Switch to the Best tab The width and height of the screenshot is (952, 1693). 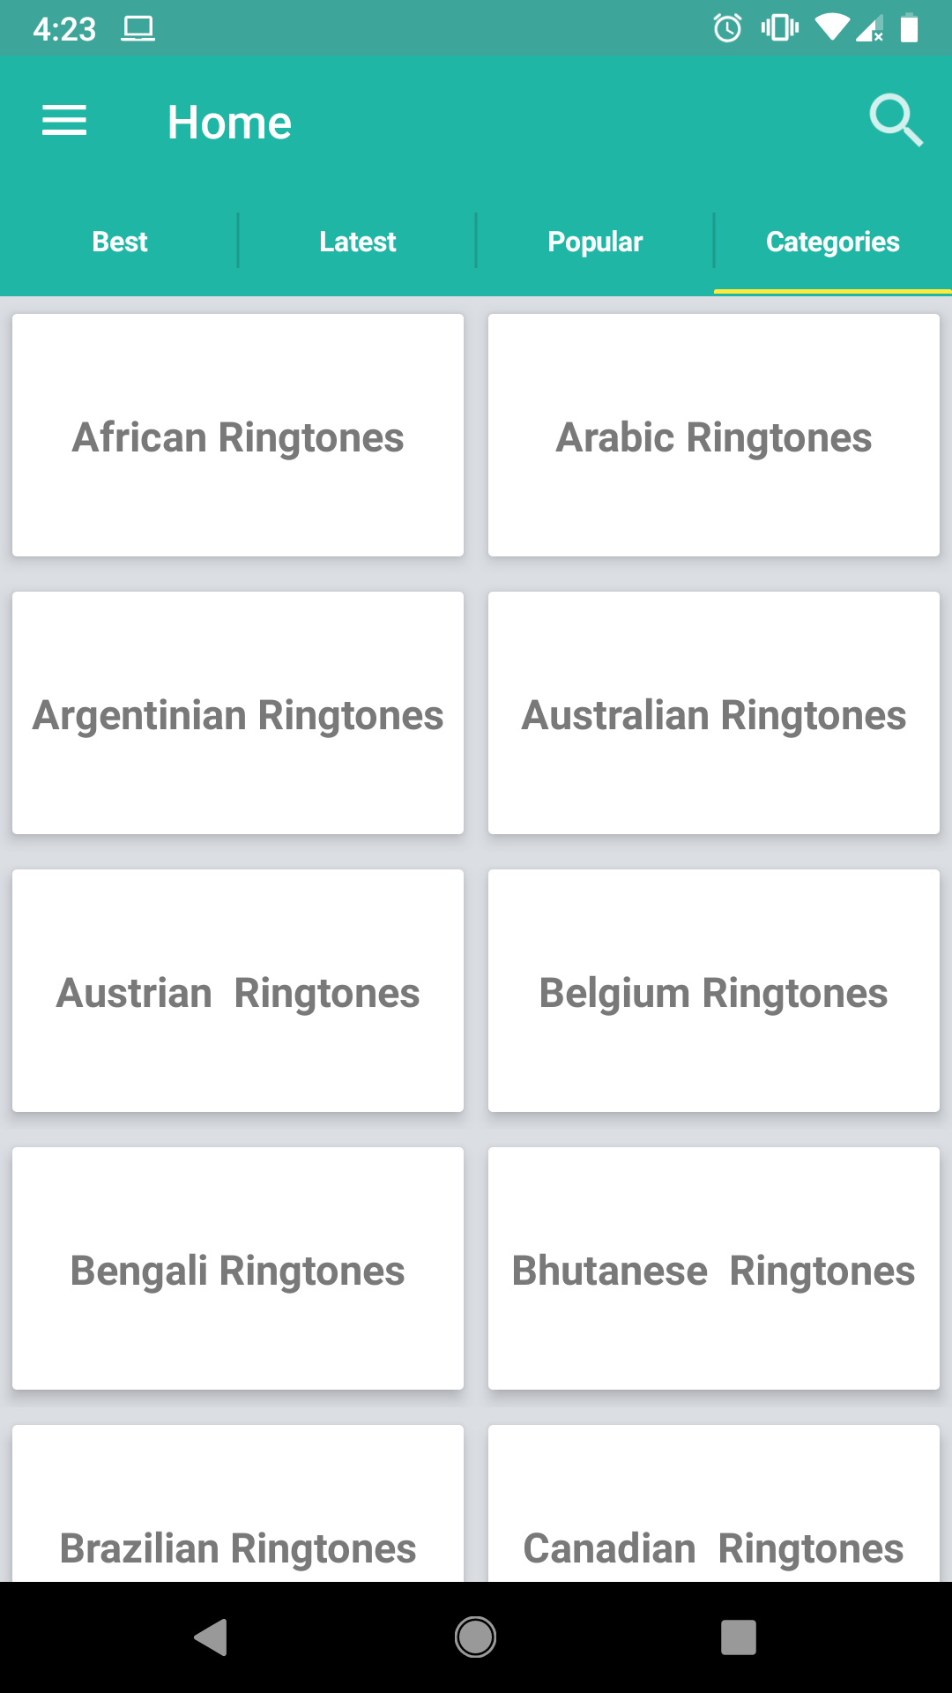coord(119,242)
